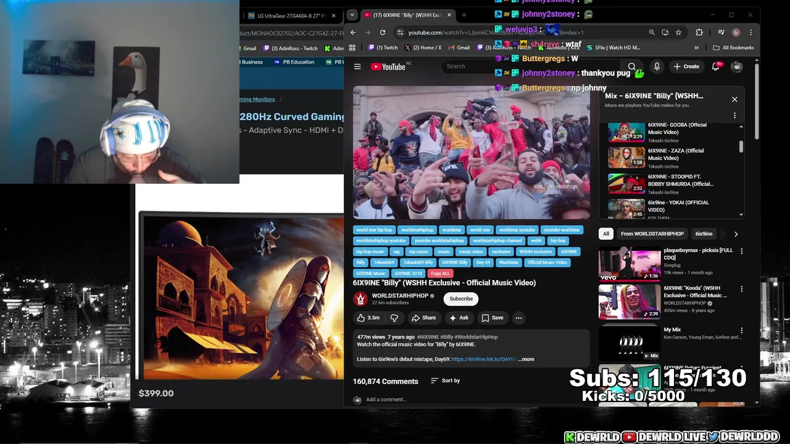The height and width of the screenshot is (444, 790).
Task: Open Chrome tab search dropdown
Action: 352,15
